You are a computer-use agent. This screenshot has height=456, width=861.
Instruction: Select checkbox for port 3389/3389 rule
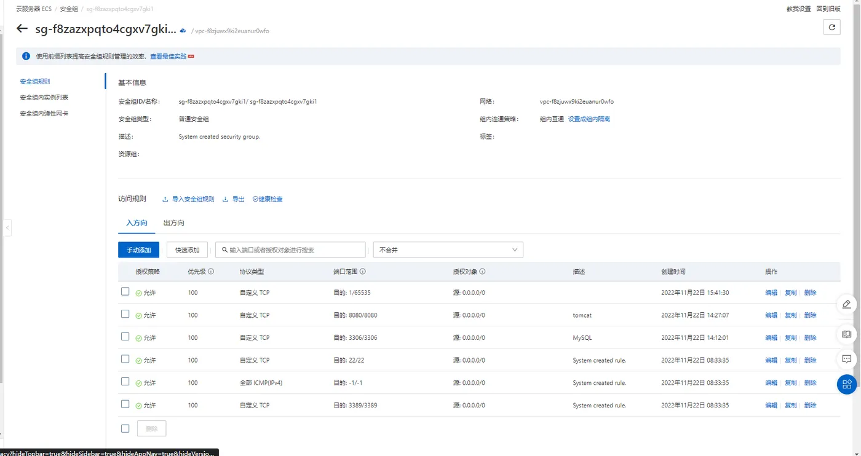point(125,404)
